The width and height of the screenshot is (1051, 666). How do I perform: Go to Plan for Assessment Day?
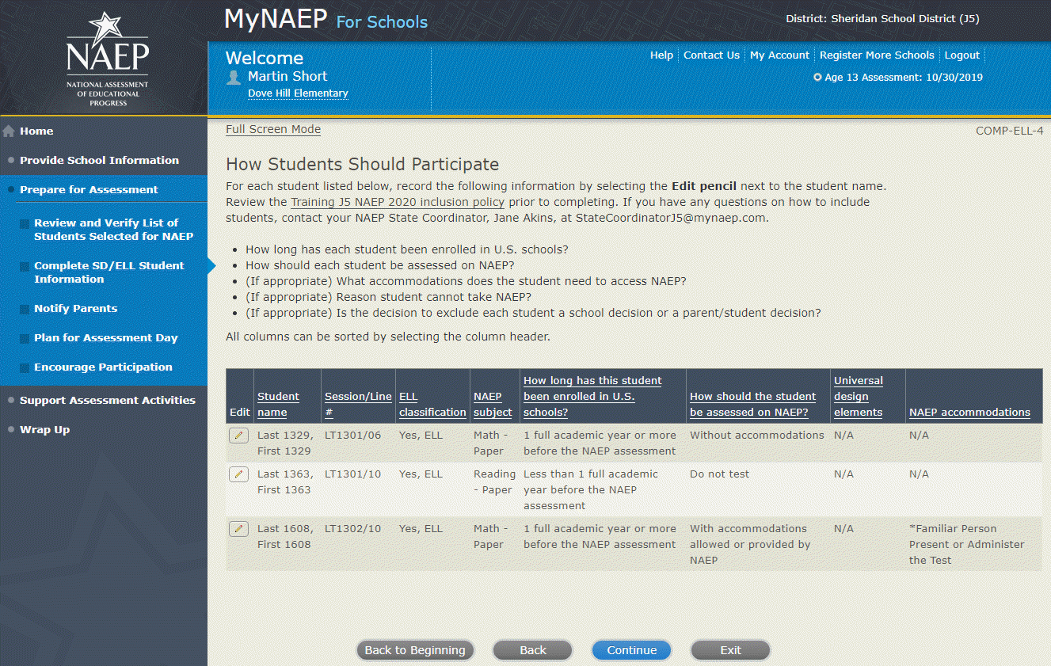click(x=105, y=337)
